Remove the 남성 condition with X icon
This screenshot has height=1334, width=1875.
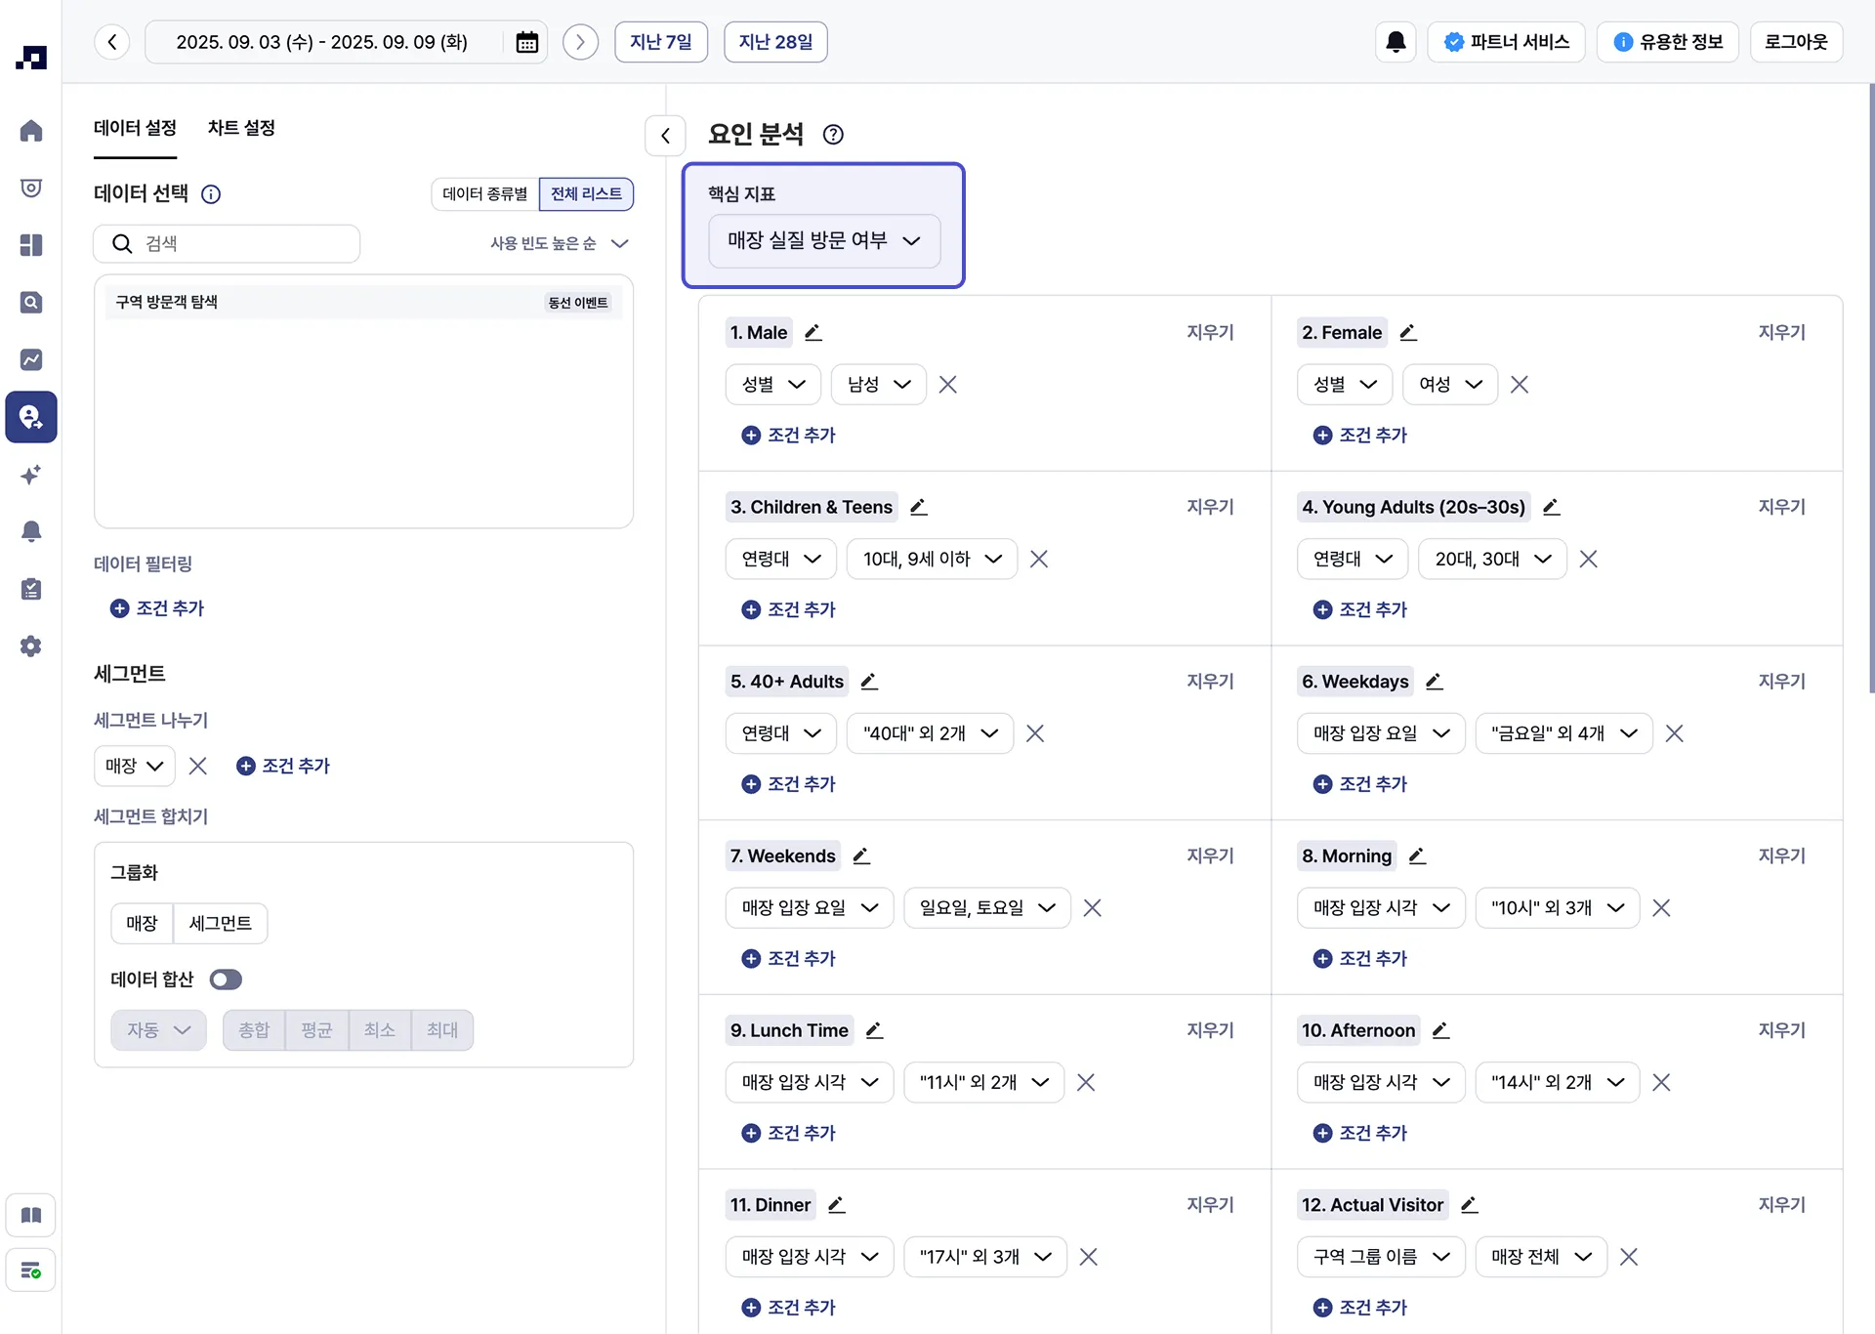947,385
